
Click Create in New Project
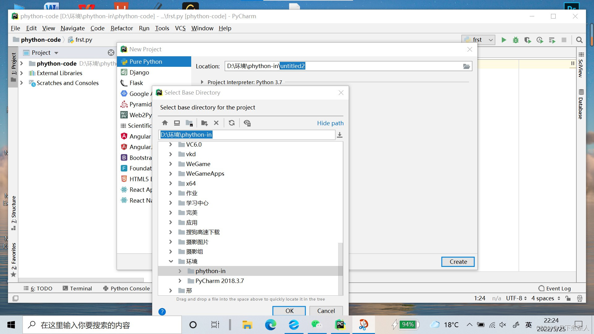click(458, 262)
